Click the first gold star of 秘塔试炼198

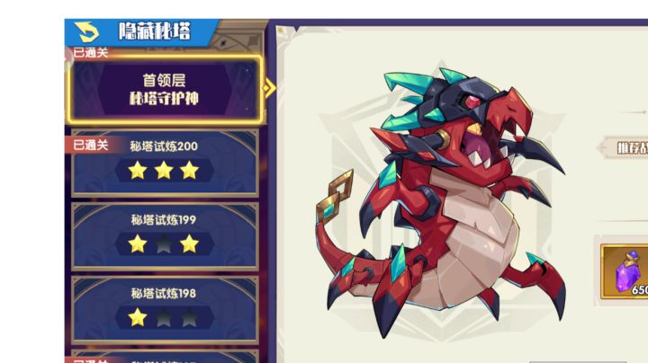coord(138,318)
